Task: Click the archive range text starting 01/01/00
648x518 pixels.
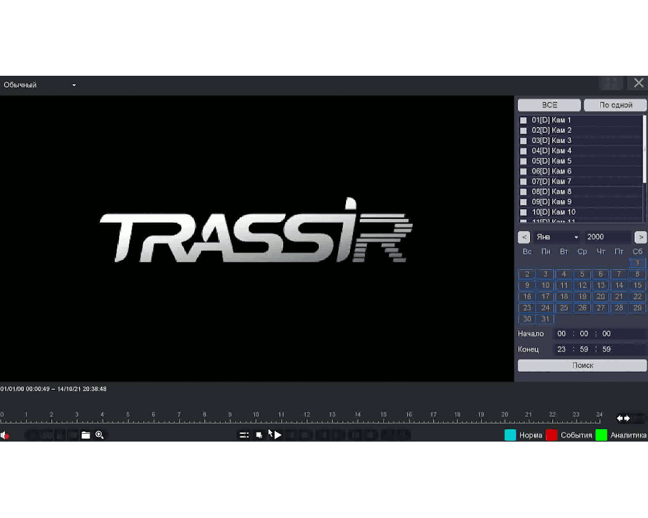Action: (53, 389)
